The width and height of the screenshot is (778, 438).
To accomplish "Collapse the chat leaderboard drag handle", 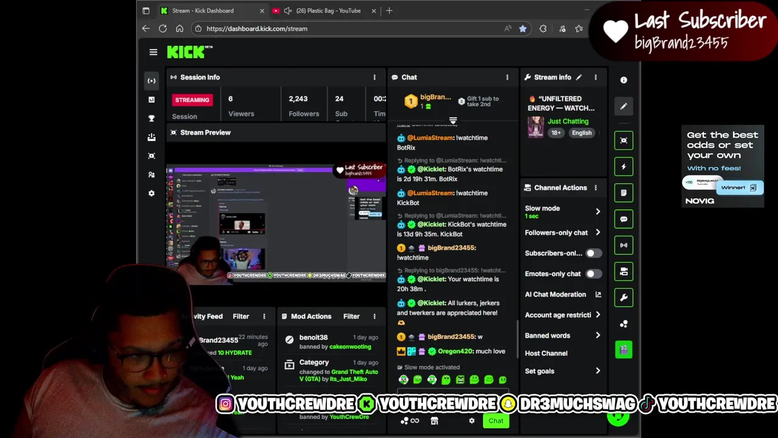I will [x=453, y=120].
